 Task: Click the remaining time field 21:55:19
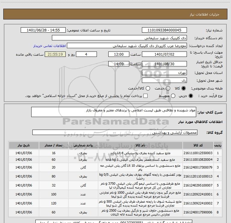[x=55, y=54]
